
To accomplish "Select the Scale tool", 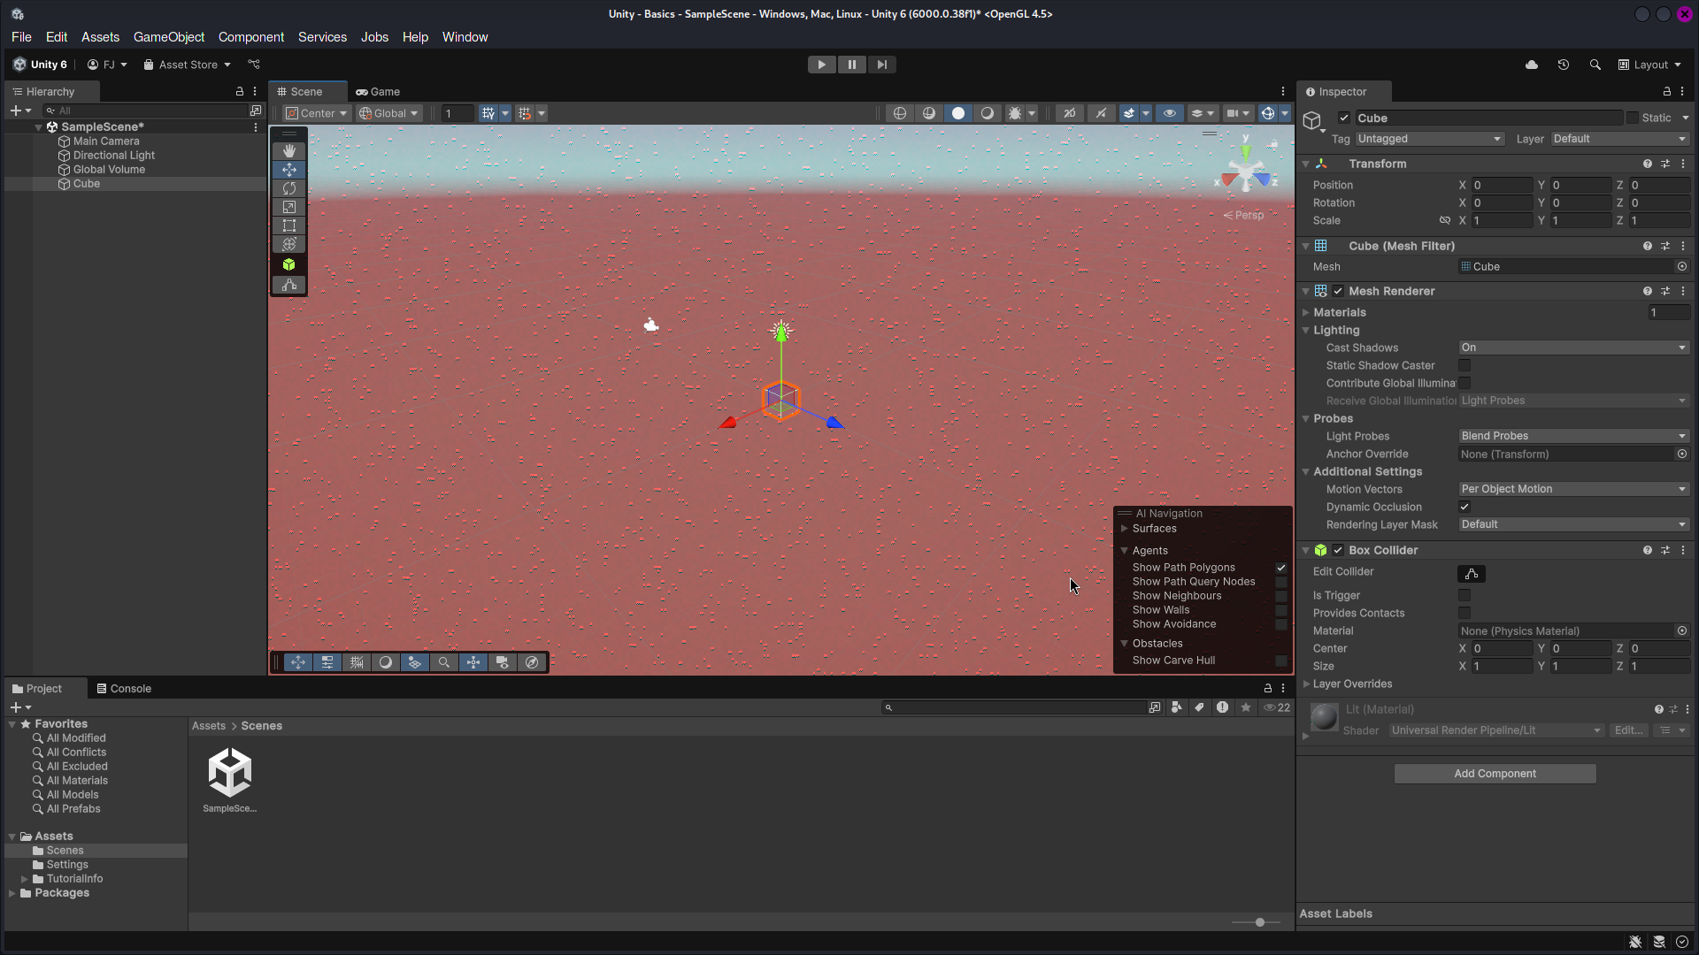I will pyautogui.click(x=289, y=207).
